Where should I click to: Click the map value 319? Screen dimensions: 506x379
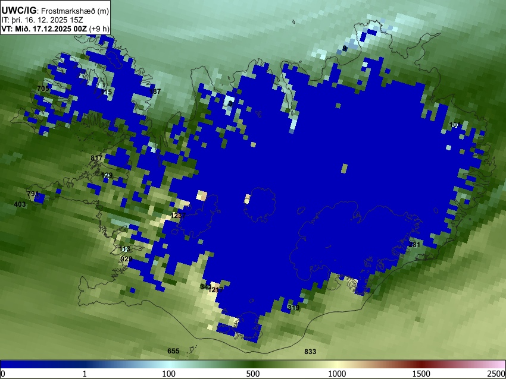pyautogui.click(x=293, y=308)
